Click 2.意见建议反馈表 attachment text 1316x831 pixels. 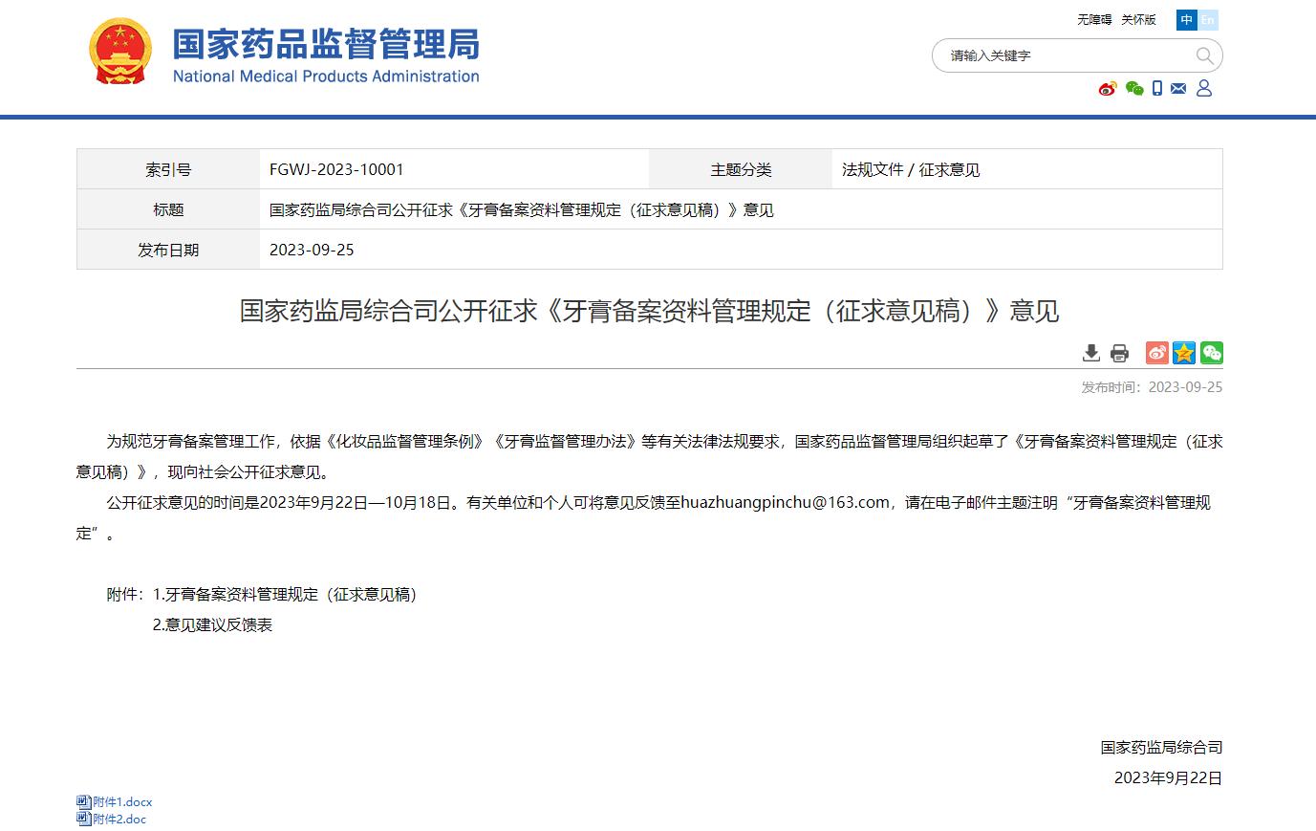pos(213,624)
